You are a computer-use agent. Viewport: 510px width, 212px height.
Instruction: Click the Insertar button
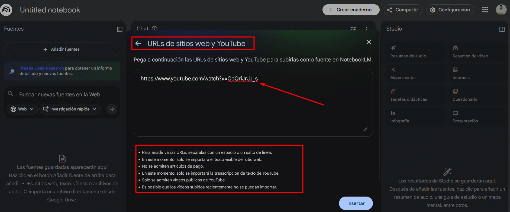coord(356,203)
